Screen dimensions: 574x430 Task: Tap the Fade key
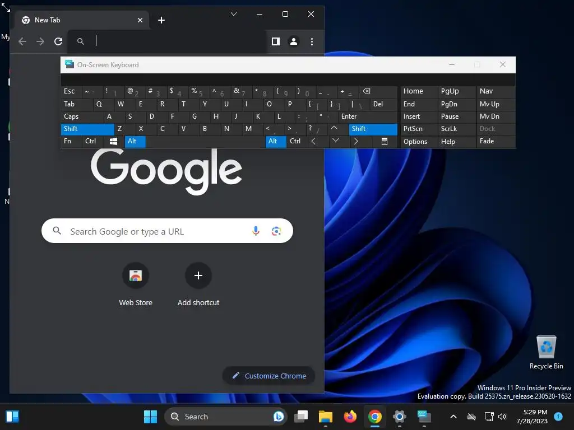(x=496, y=142)
